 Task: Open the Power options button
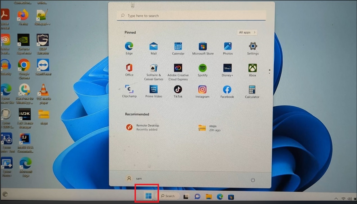click(253, 180)
